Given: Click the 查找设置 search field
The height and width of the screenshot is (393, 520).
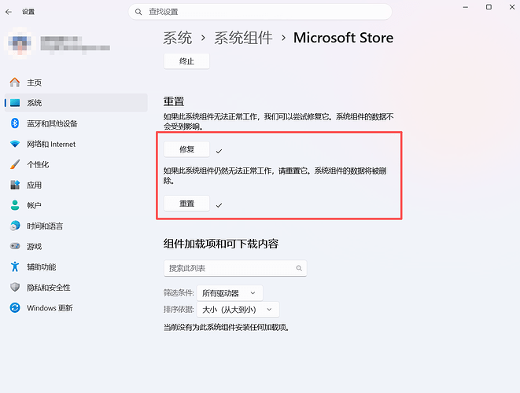Looking at the screenshot, I should tap(260, 12).
